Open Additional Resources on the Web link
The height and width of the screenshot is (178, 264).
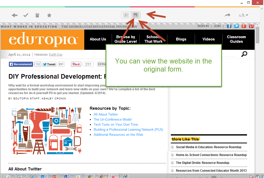118,135
